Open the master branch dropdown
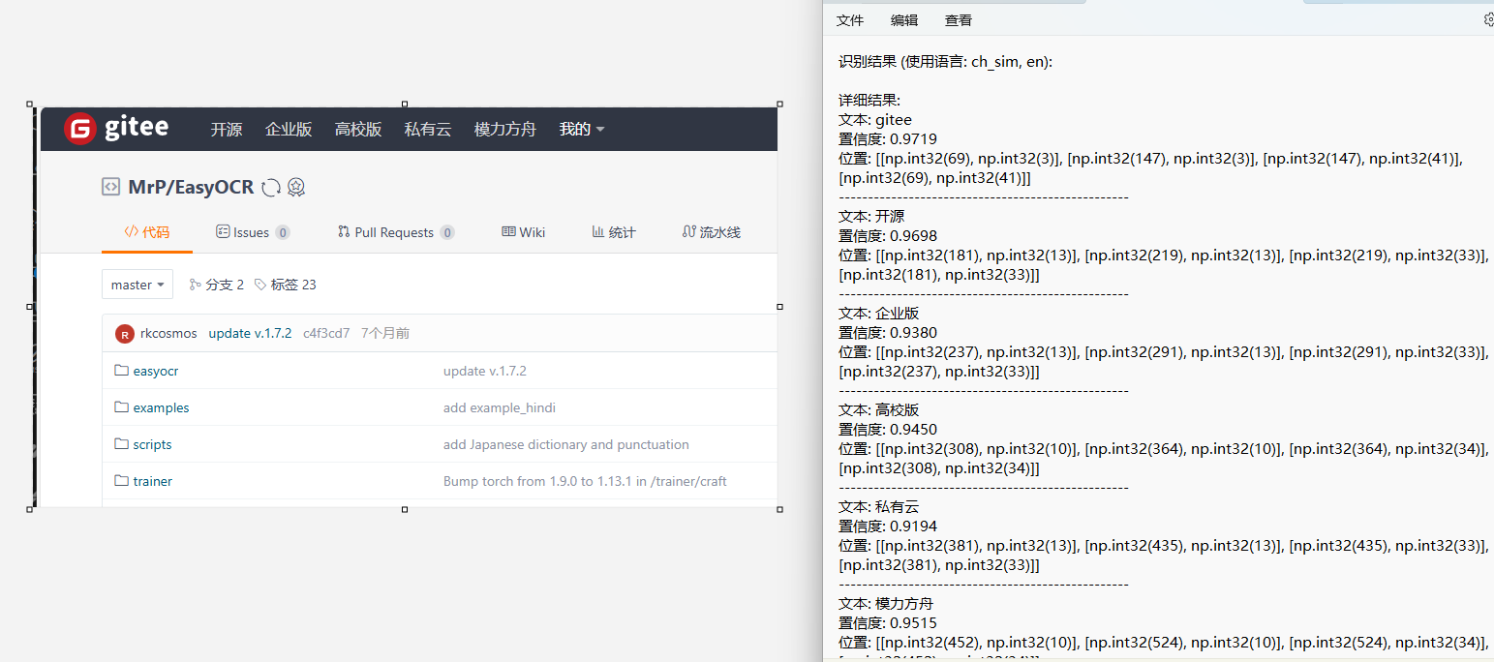Screen dimensions: 1494x662 point(137,284)
